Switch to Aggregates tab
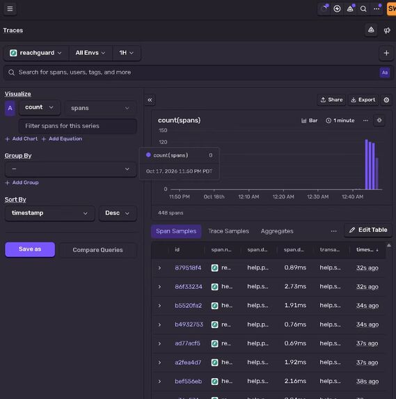 coord(277,231)
